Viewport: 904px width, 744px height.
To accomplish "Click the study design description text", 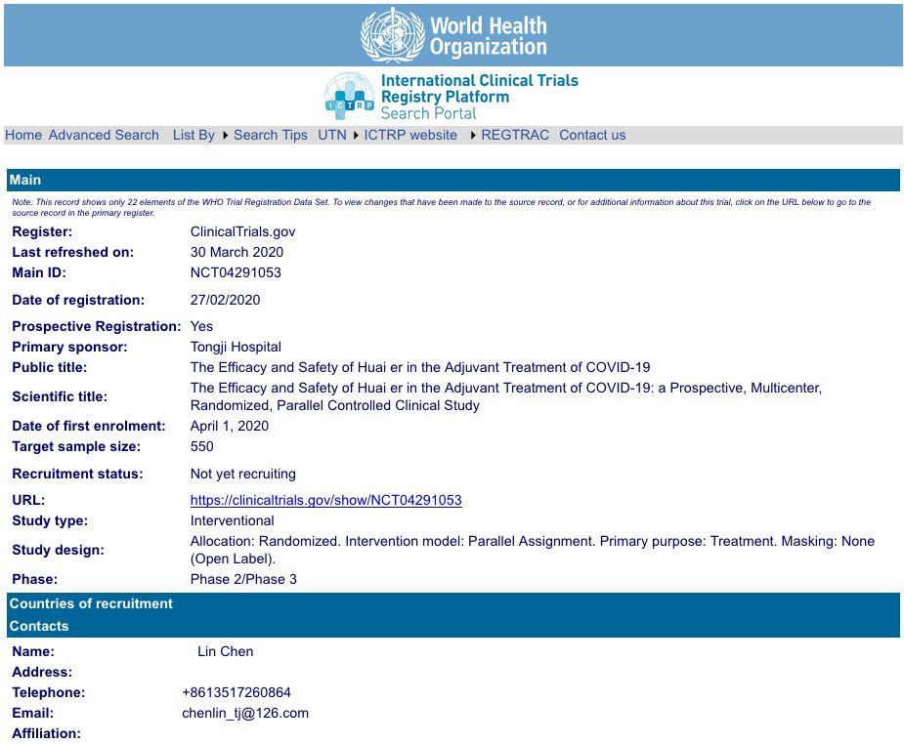I will point(532,550).
